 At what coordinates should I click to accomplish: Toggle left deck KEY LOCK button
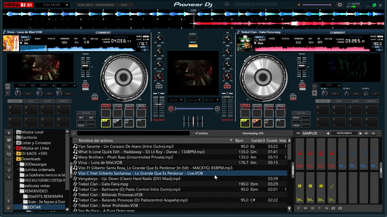point(85,86)
